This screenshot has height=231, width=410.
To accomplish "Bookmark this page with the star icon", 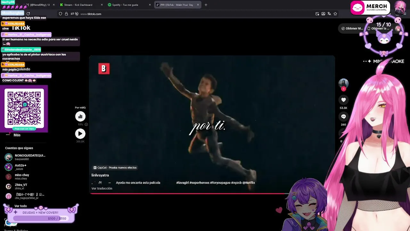I will click(335, 14).
